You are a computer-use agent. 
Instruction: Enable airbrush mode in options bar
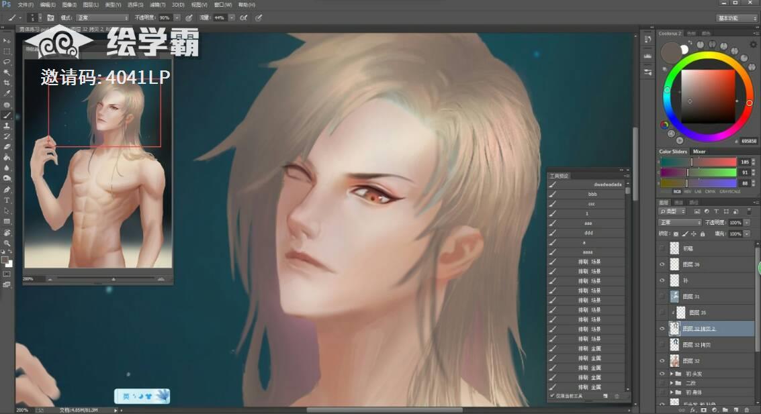[x=244, y=18]
